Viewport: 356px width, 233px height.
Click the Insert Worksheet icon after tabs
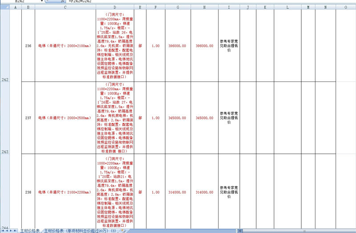click(123, 231)
